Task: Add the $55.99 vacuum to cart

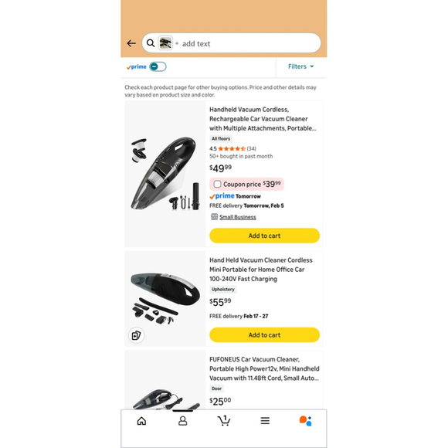Action: [264, 335]
